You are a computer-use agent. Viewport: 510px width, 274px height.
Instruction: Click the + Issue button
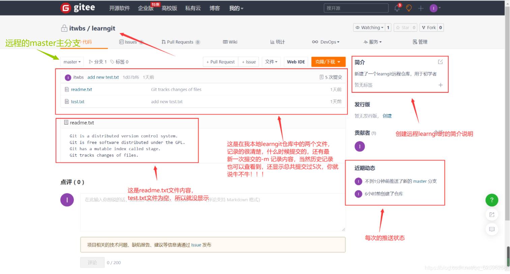click(249, 62)
